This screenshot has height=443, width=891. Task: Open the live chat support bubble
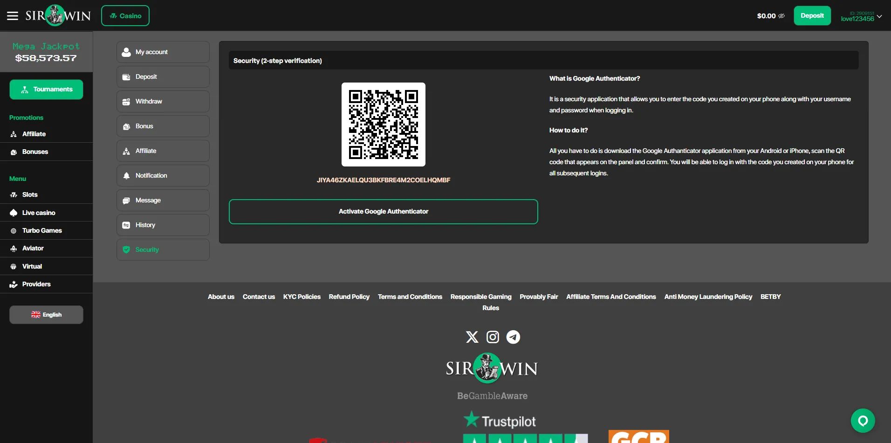coord(863,420)
